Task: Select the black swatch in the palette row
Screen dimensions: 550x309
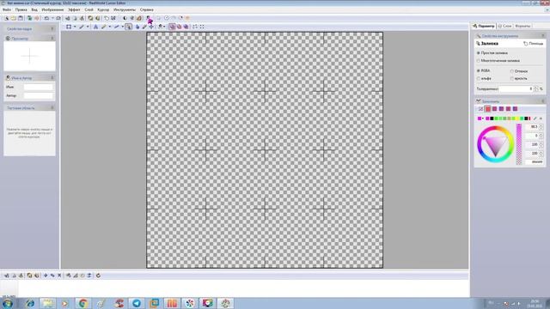Action: tap(492, 118)
